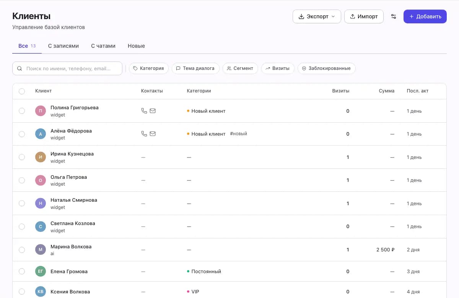The width and height of the screenshot is (459, 298).
Task: Click the 3 дня last activity value
Action: 413,272
